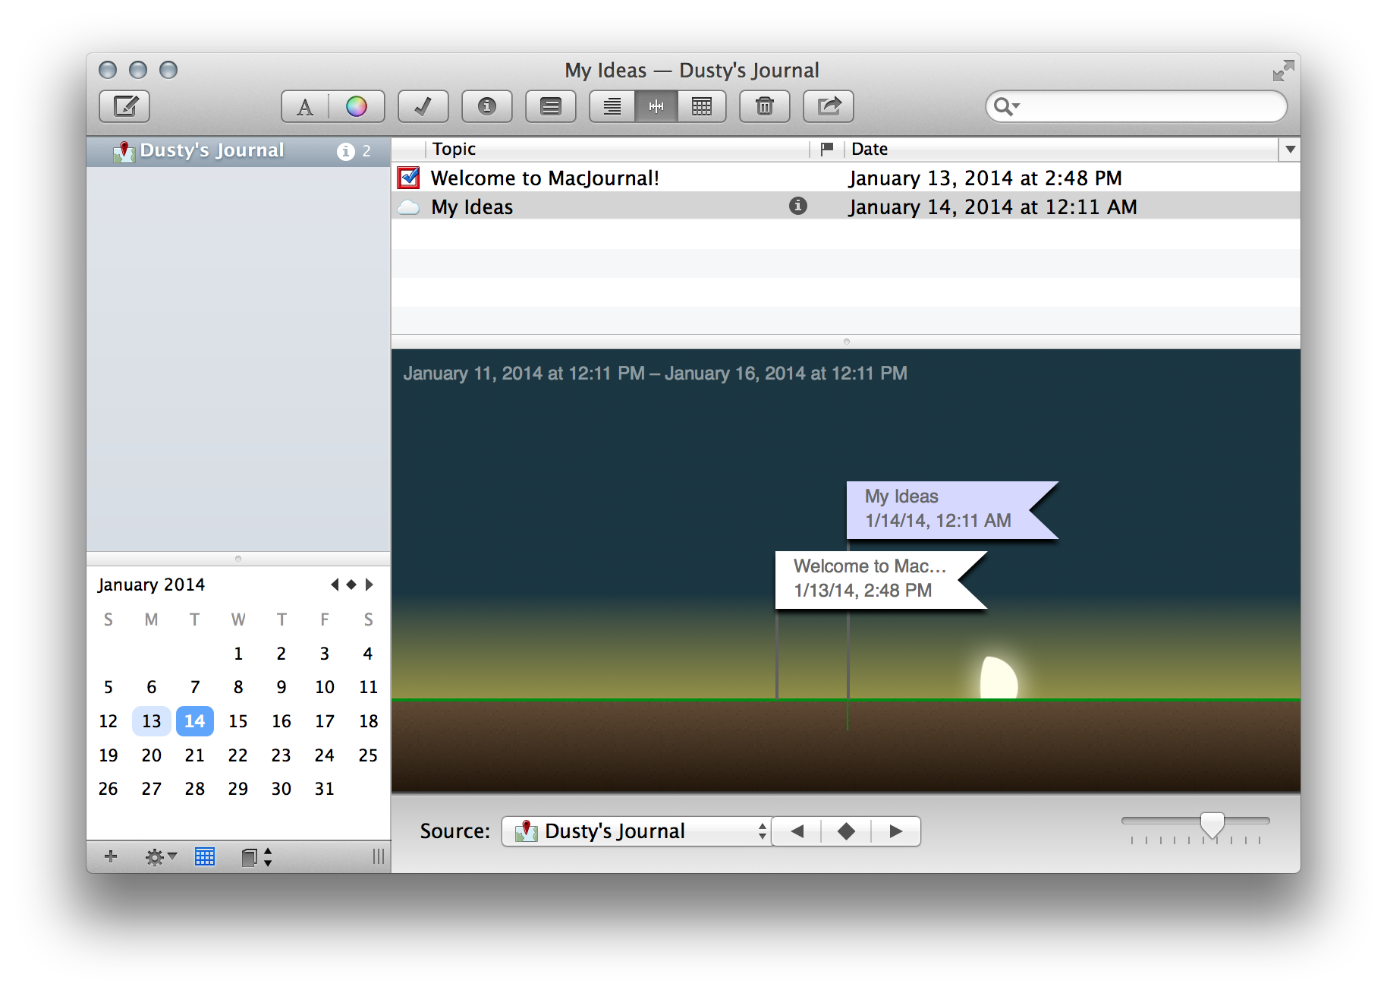Click the timeline zoom slider
This screenshot has width=1387, height=993.
point(1212,823)
